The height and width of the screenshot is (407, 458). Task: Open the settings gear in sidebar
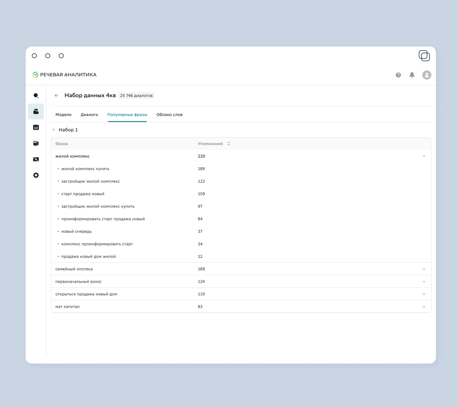click(36, 175)
